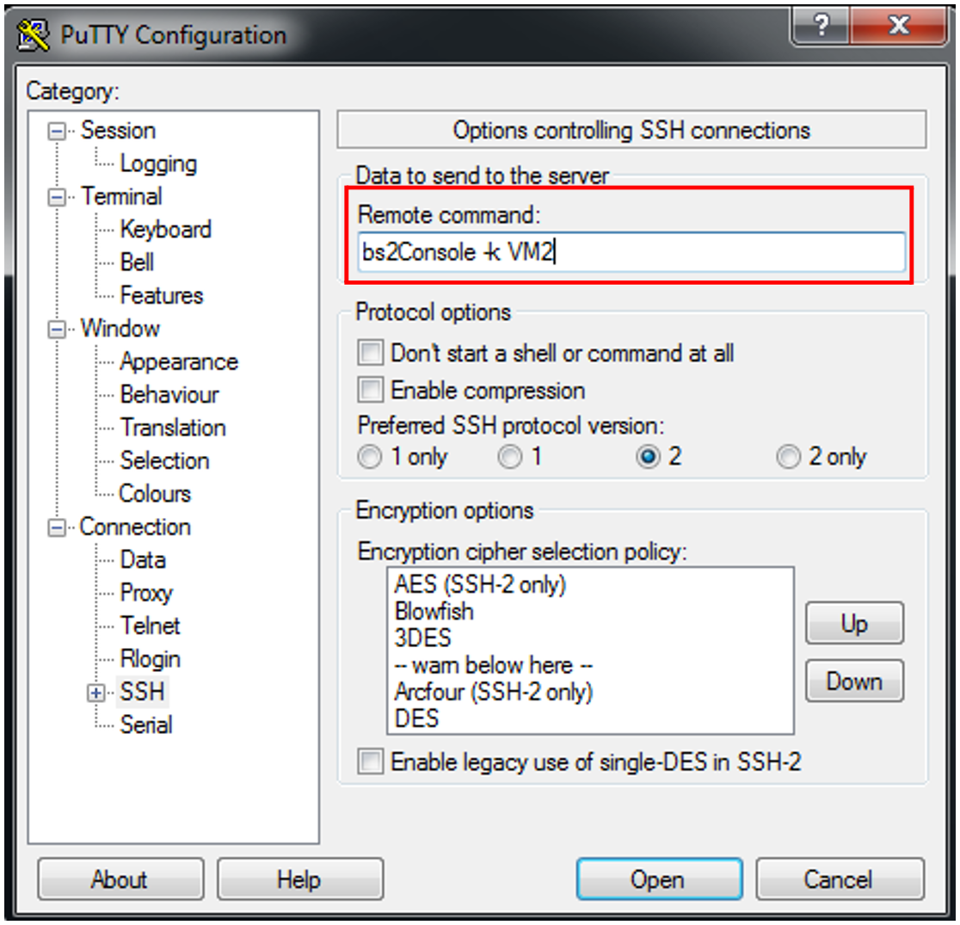The width and height of the screenshot is (960, 925).
Task: Click the PuTTY icon in the title bar
Action: coord(33,35)
